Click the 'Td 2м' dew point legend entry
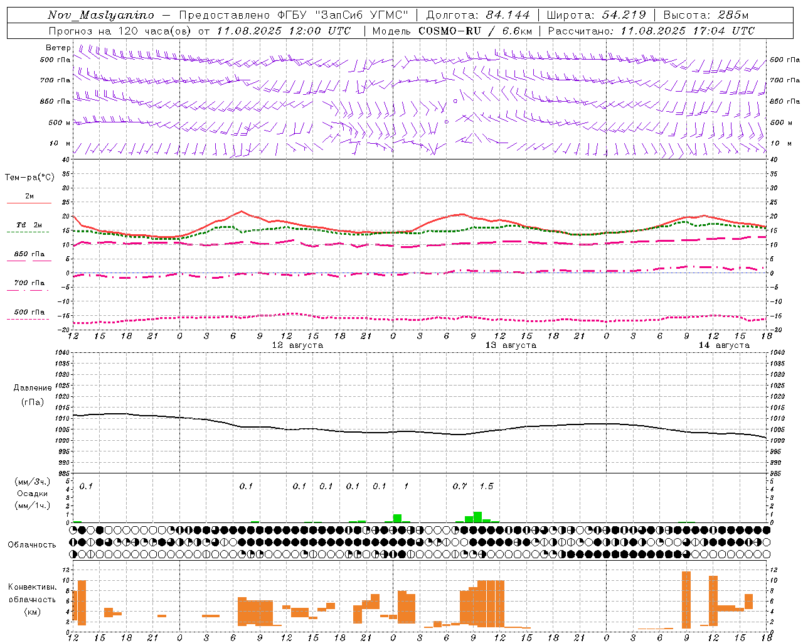Screen dimensions: 803x643 (x=29, y=225)
